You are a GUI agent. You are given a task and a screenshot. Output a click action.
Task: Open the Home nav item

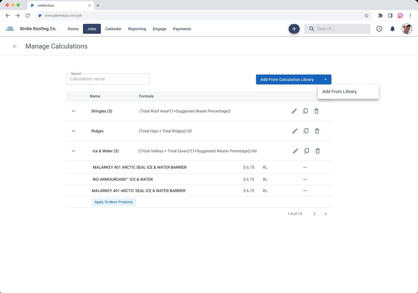coord(73,29)
